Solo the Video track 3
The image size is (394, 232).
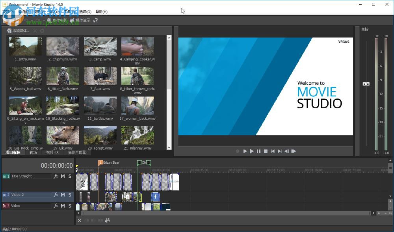coord(70,206)
